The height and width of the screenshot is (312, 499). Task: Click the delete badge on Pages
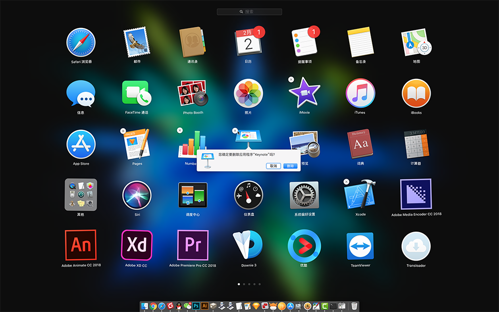coord(123,131)
